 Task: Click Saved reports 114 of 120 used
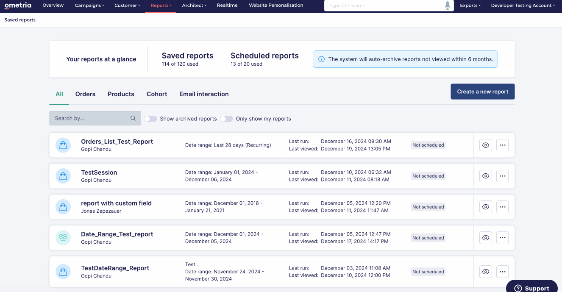[x=187, y=59]
